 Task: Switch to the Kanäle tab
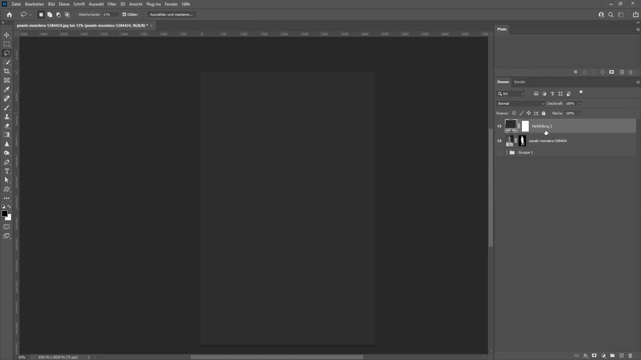point(519,81)
